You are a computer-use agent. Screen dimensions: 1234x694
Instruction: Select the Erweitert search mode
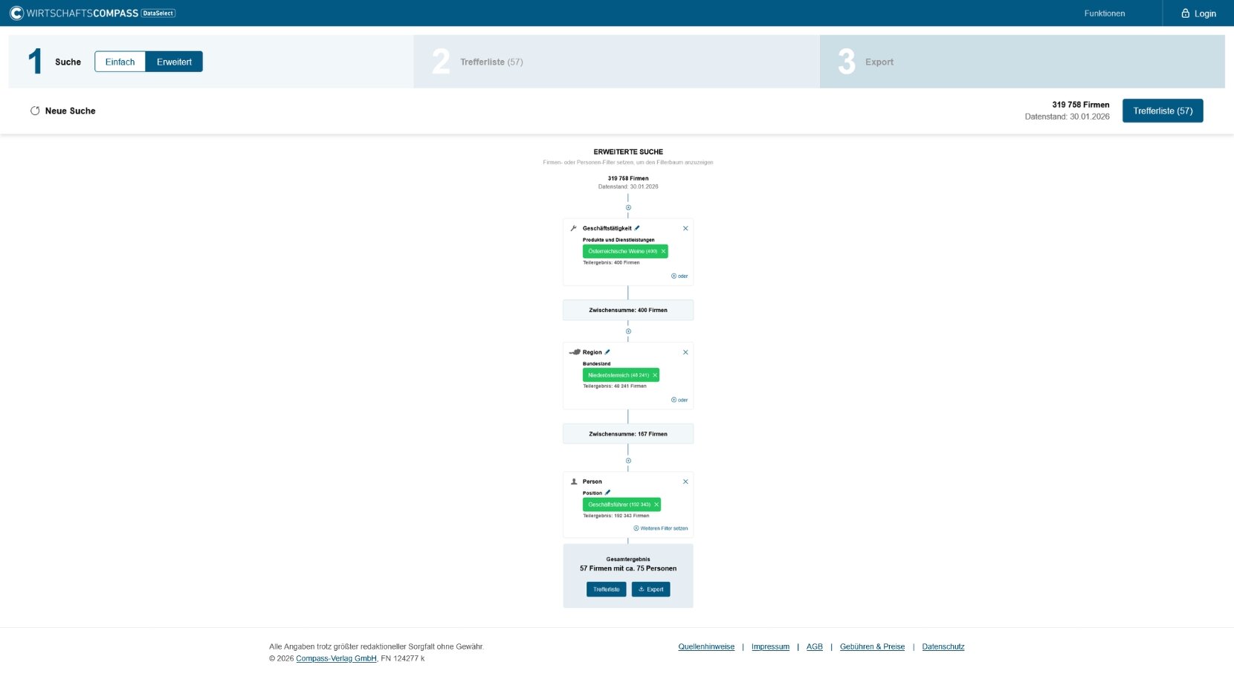[x=174, y=62]
